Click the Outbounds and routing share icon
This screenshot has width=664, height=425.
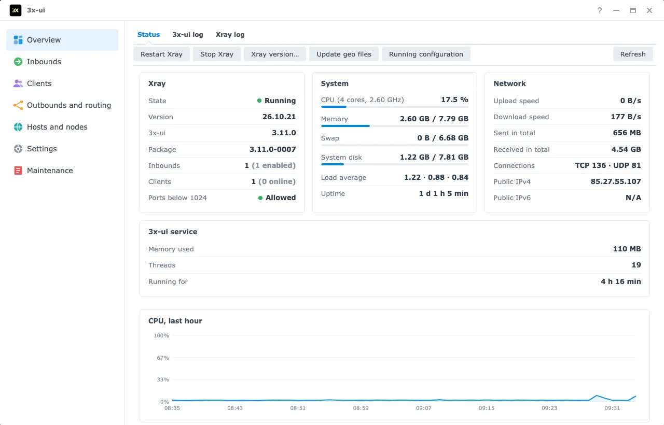18,105
